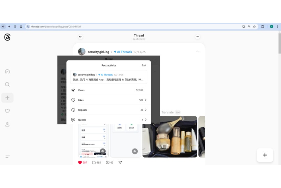Click the zoom magnifier icon in address bar
The image size is (281, 188).
(249, 27)
